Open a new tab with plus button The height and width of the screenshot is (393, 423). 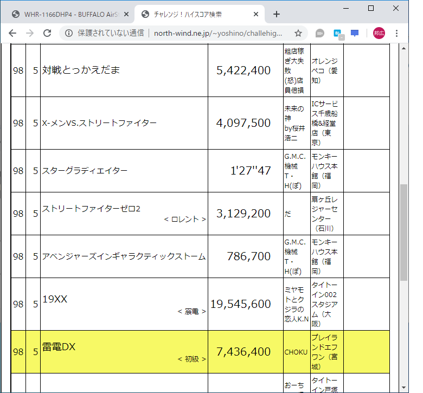[277, 14]
